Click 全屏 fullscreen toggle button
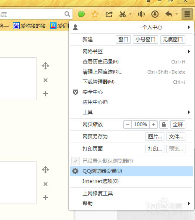 click(178, 125)
